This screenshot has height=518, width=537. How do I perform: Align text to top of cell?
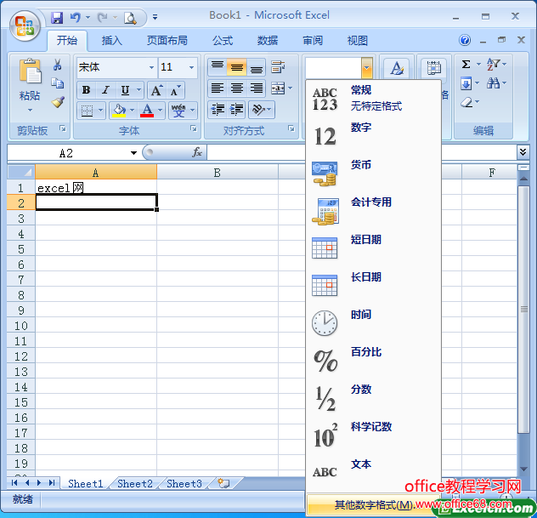pos(218,67)
